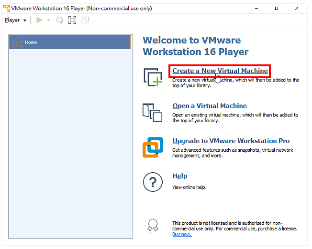Minimize the VMware Player window

point(256,8)
